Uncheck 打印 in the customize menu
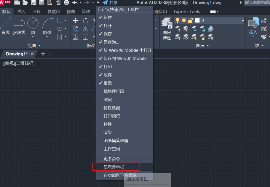 coord(124,67)
